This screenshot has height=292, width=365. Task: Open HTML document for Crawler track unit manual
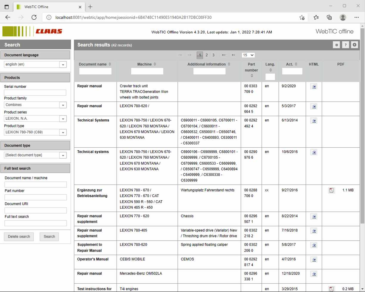pyautogui.click(x=314, y=87)
